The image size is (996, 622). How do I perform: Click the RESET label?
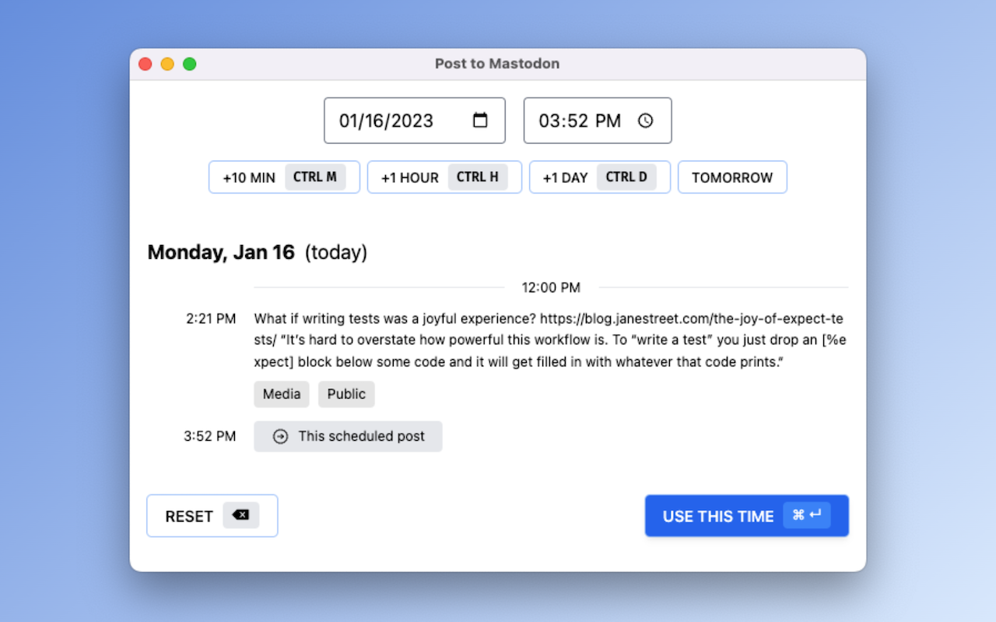coord(189,516)
